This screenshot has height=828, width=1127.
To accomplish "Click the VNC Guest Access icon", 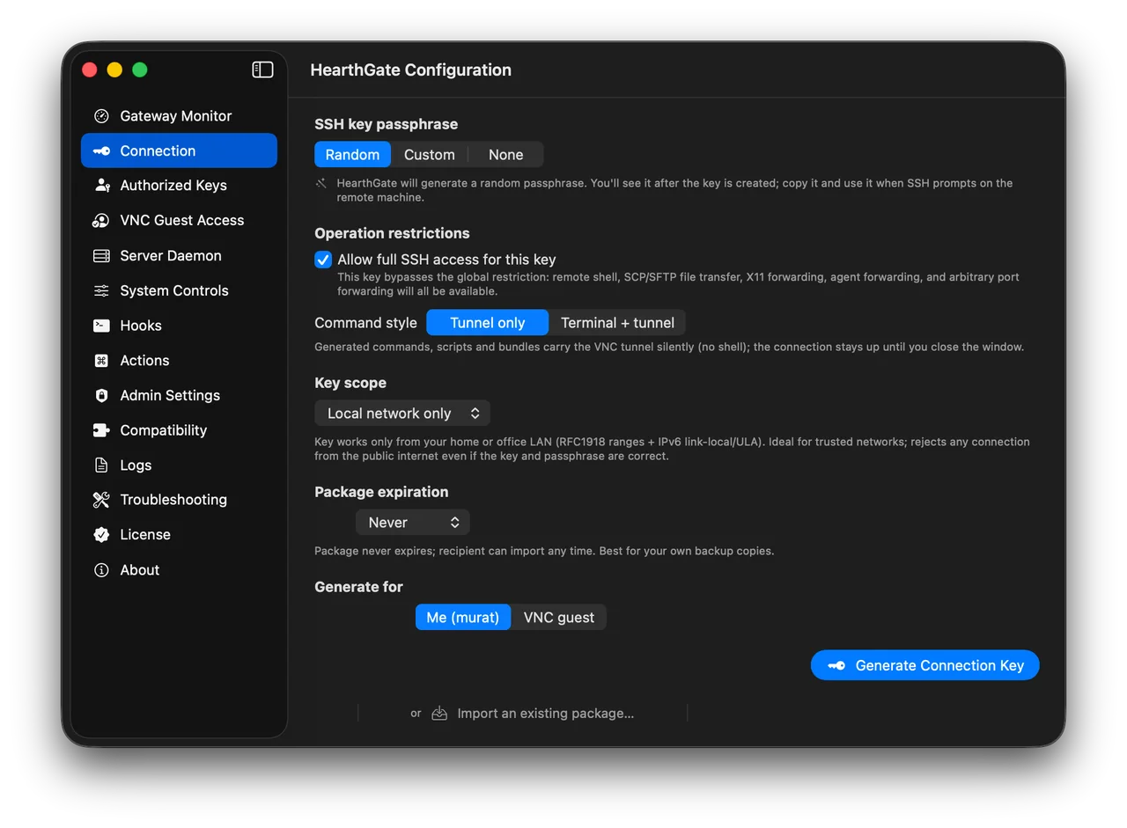I will tap(101, 221).
